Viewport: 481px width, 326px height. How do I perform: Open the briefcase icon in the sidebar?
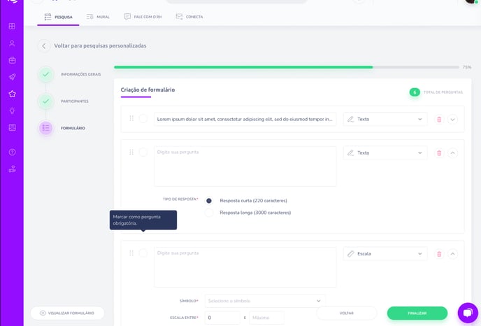12,60
